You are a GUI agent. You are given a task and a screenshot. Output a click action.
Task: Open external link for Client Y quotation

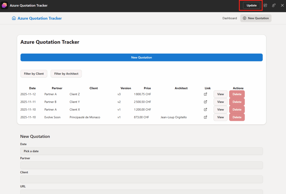click(206, 102)
